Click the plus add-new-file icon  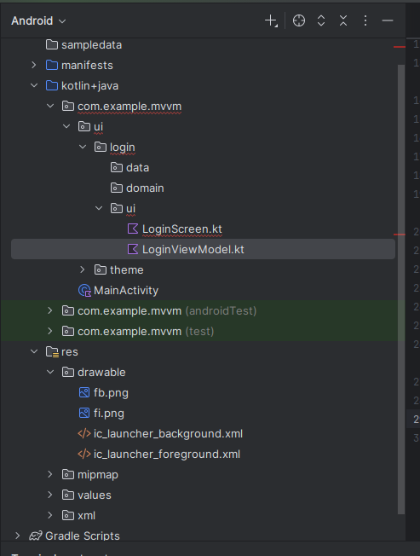tap(271, 20)
